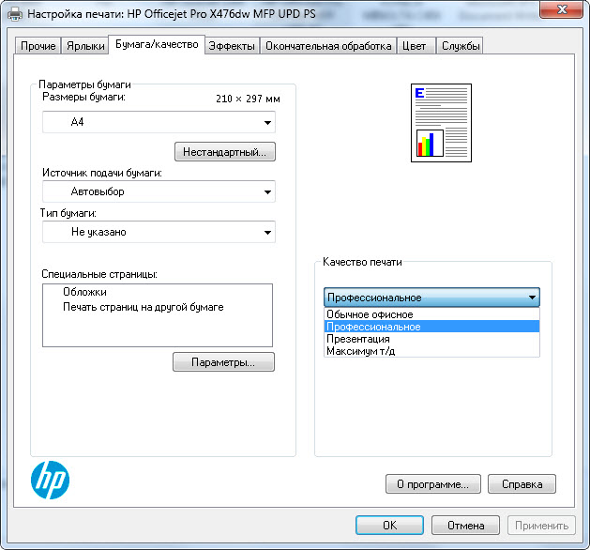Viewport: 590px width, 550px height.
Task: Click the Применить button
Action: [x=541, y=526]
